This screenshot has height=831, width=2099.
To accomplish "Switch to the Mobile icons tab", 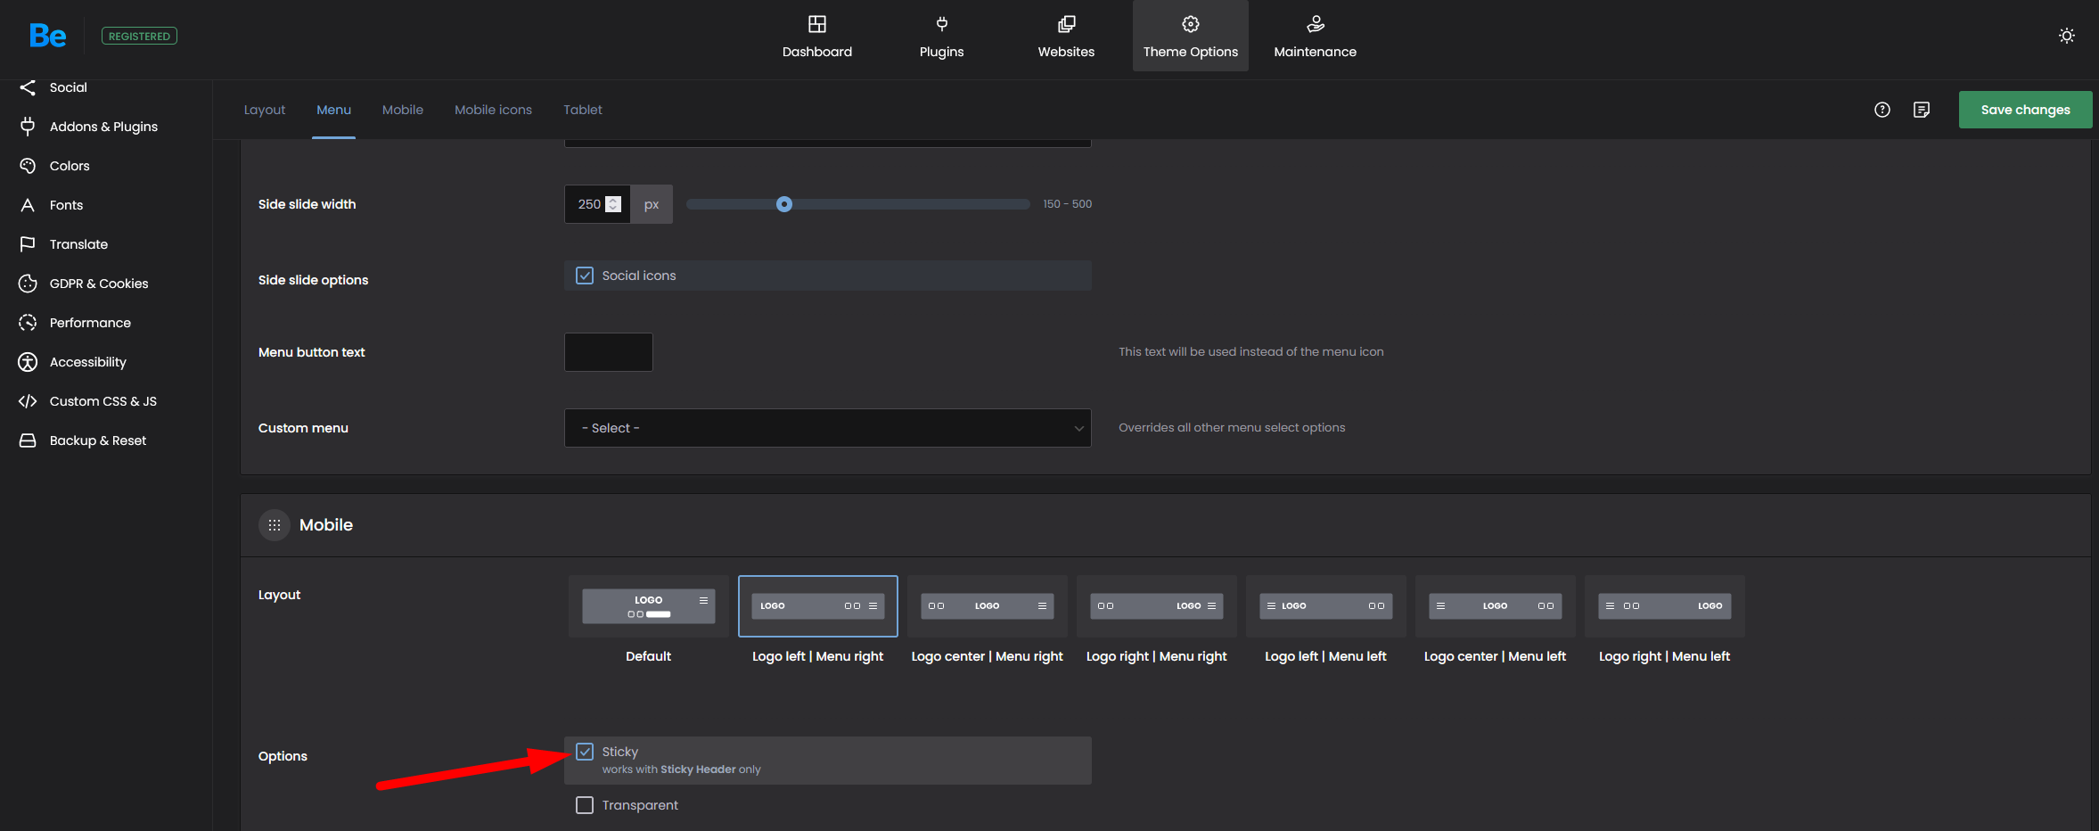I will [x=494, y=110].
